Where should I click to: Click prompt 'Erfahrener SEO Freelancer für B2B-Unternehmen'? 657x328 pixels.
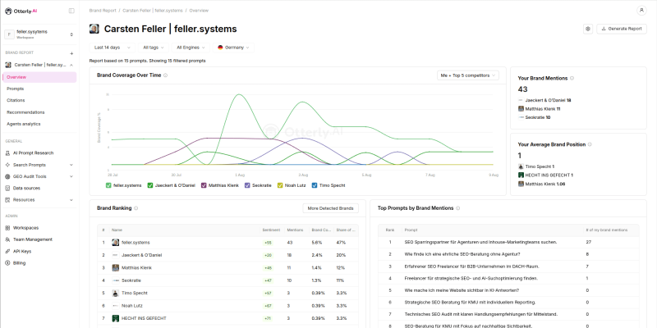(471, 266)
